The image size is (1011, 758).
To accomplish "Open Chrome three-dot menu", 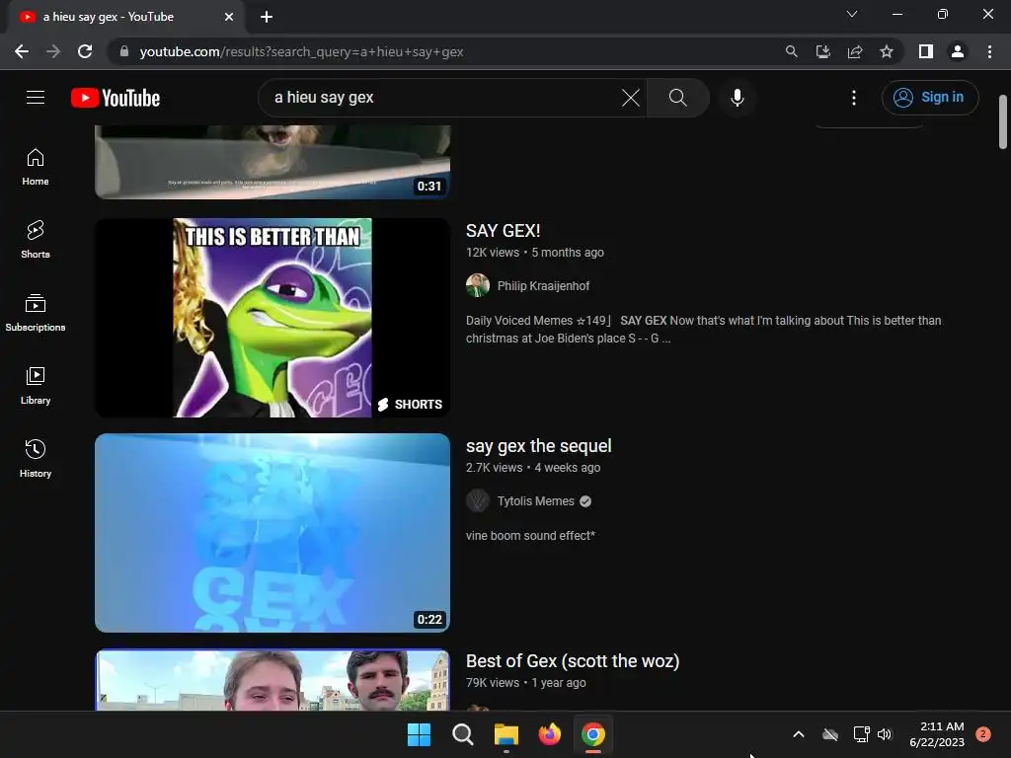I will point(989,51).
